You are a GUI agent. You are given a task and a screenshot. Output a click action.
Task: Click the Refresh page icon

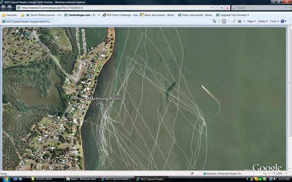pyautogui.click(x=222, y=7)
